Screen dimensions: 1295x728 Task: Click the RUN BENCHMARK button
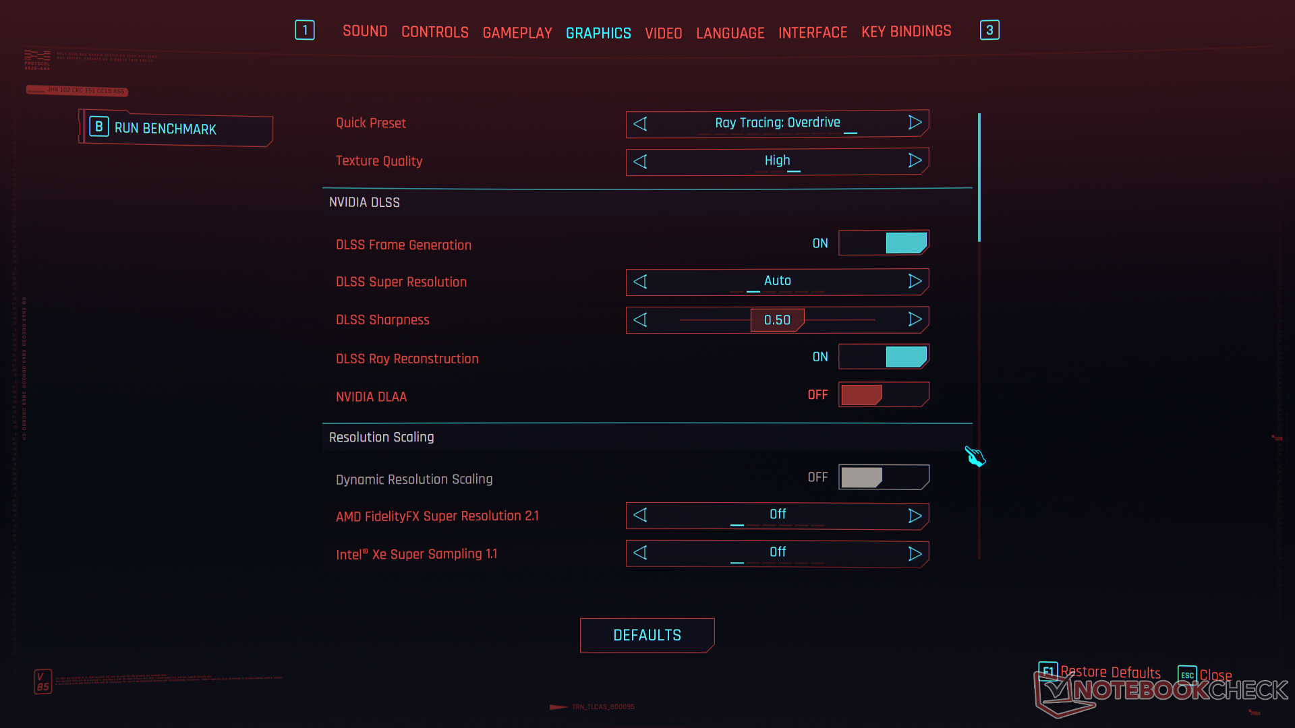point(174,127)
